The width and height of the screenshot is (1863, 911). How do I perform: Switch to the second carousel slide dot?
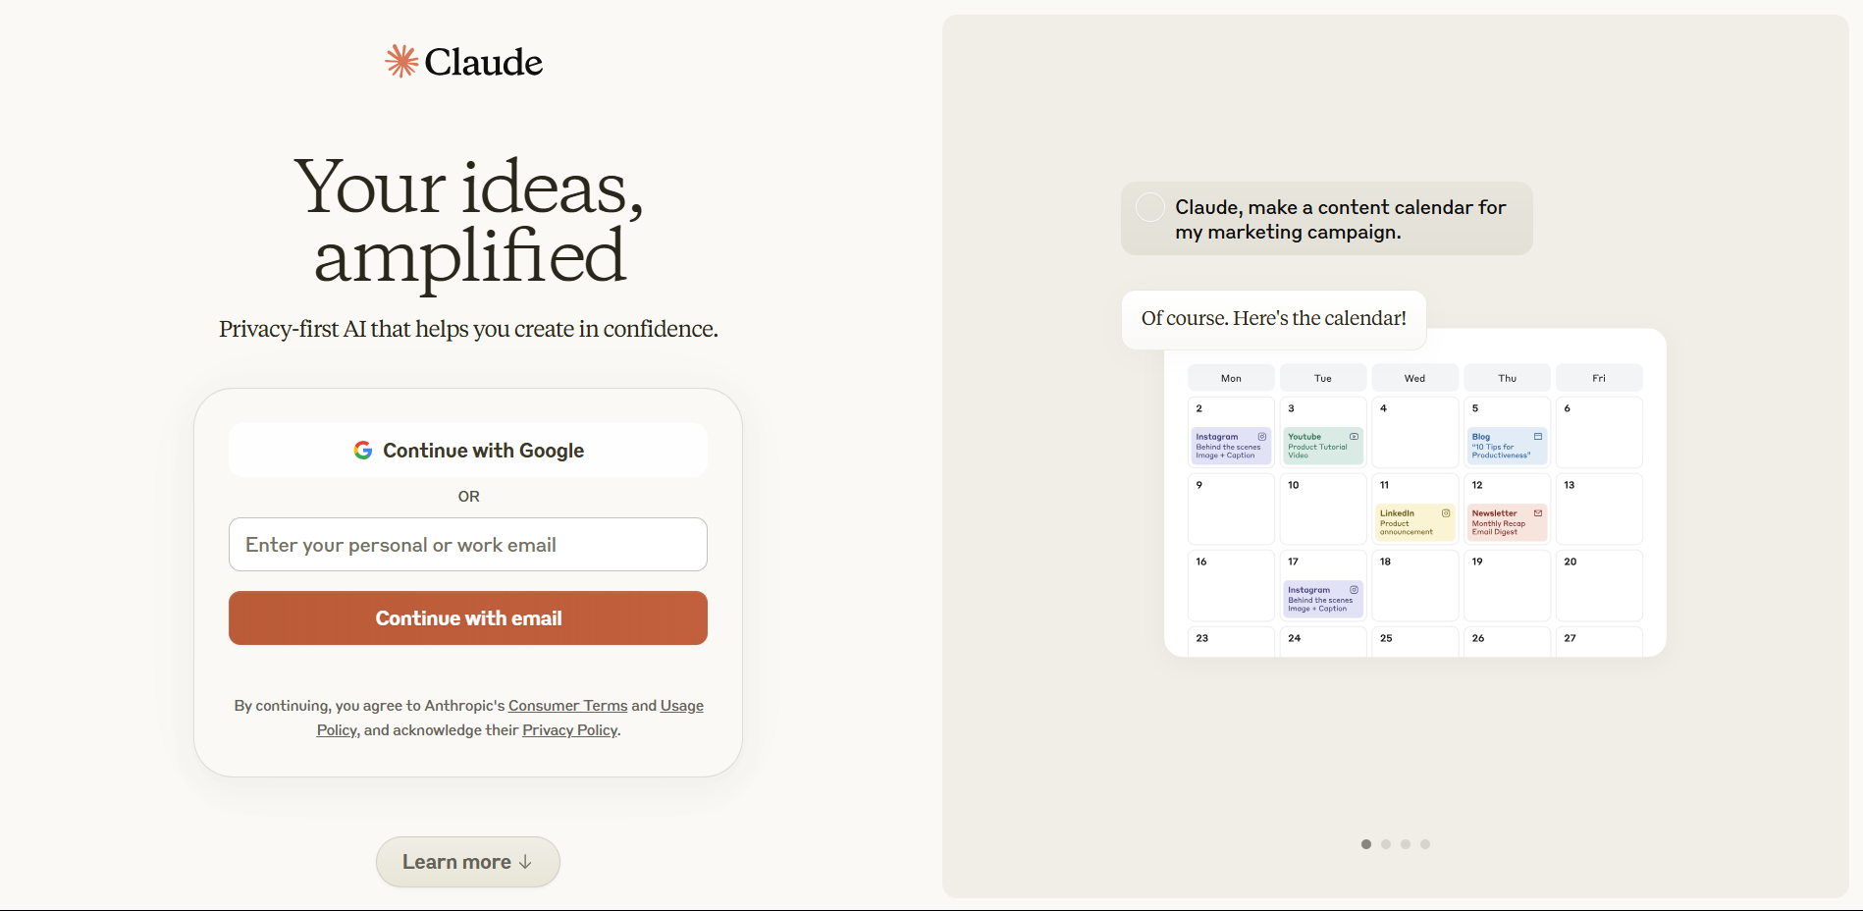[x=1386, y=844]
